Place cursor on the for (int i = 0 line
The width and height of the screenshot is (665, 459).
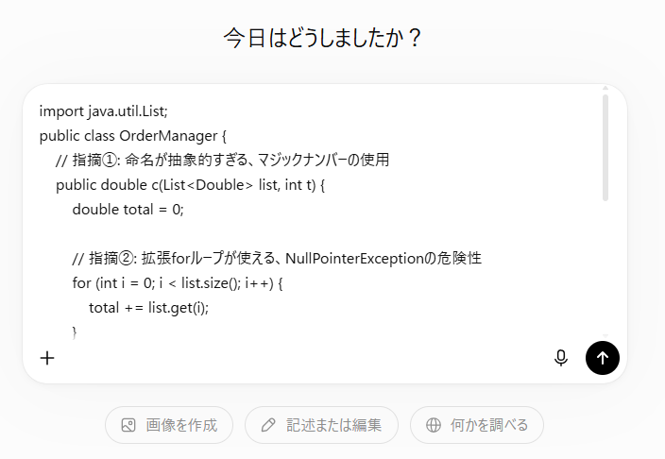click(178, 283)
